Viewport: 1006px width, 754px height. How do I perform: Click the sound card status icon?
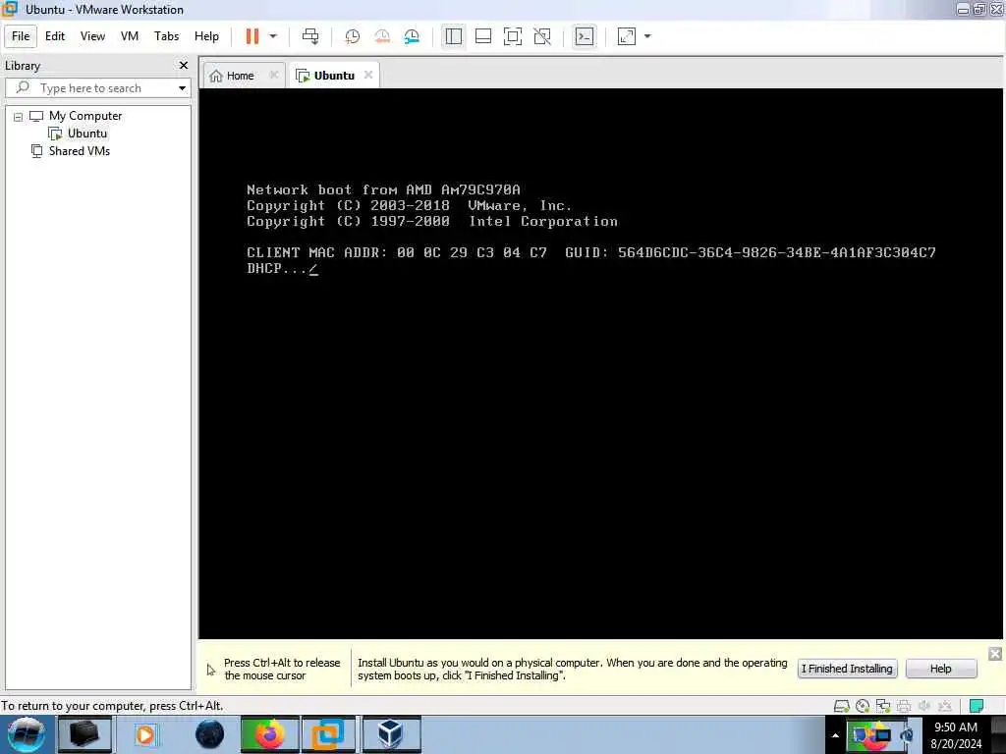tap(924, 706)
